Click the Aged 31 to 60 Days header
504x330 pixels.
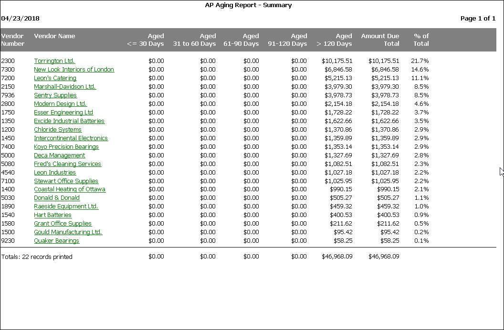click(194, 40)
